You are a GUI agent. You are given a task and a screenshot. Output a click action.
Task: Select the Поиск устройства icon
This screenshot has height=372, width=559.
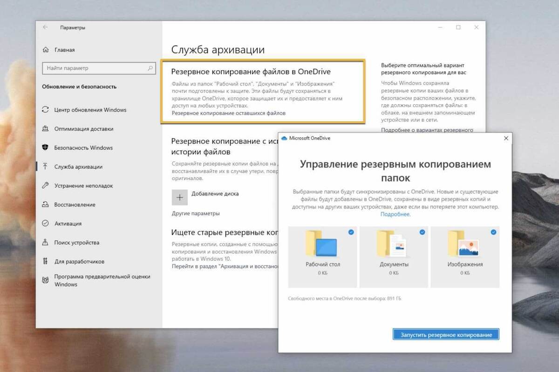point(45,242)
